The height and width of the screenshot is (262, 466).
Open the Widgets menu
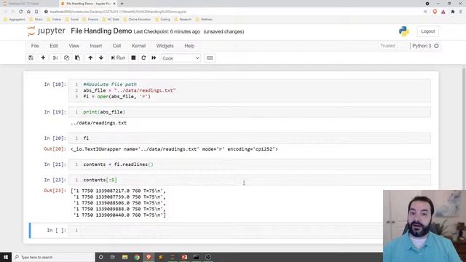[165, 46]
